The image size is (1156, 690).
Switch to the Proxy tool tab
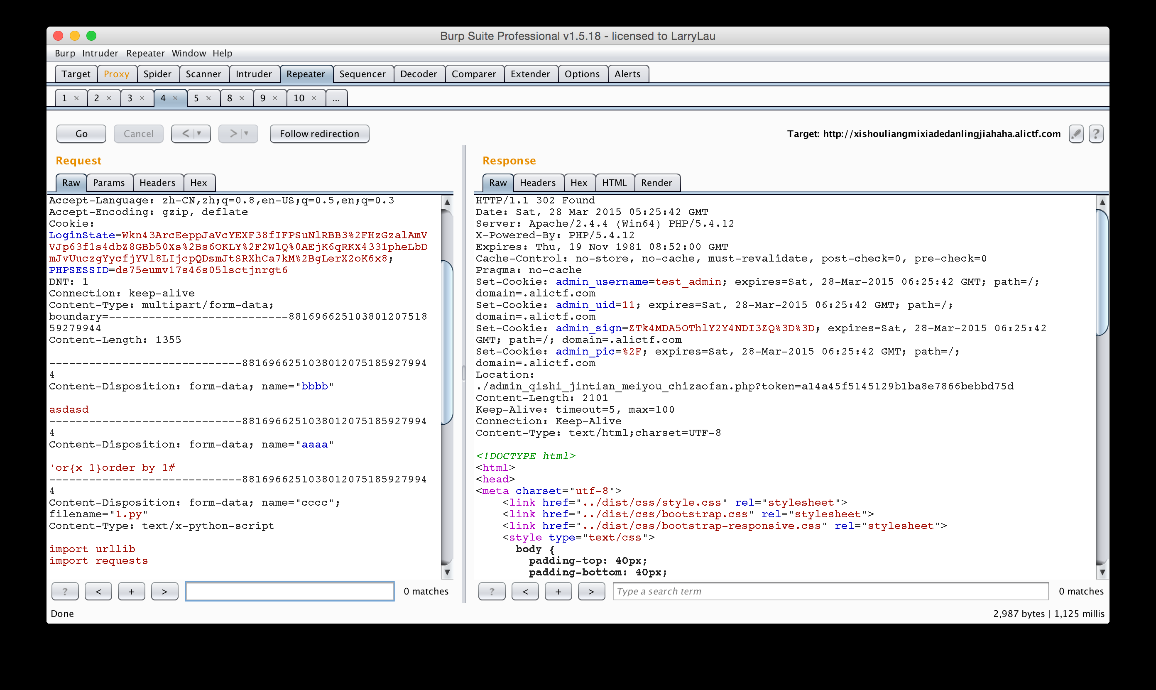(117, 74)
